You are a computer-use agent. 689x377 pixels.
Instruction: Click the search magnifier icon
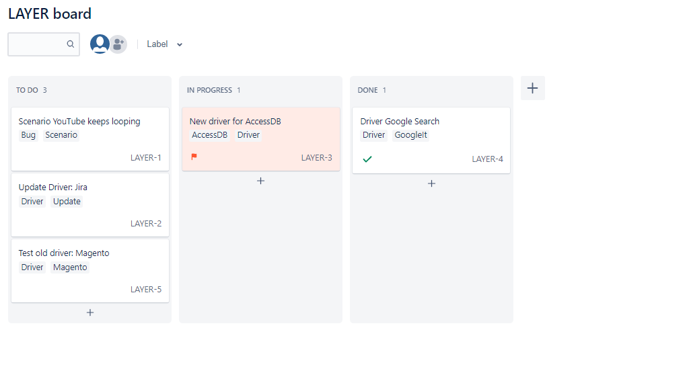(x=71, y=44)
